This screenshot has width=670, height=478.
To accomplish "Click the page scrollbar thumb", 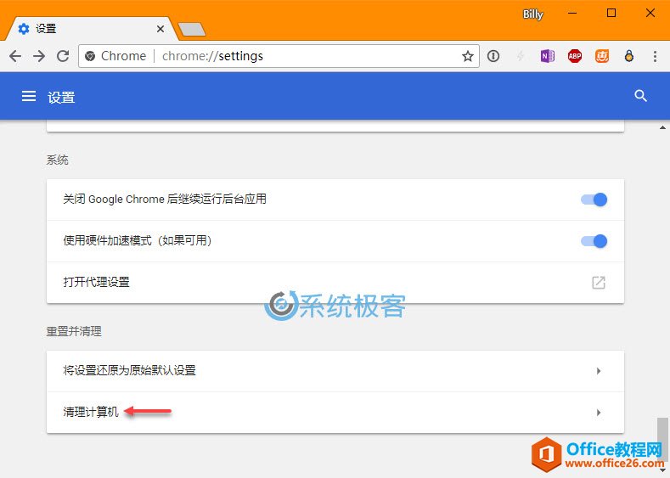I will click(x=662, y=440).
